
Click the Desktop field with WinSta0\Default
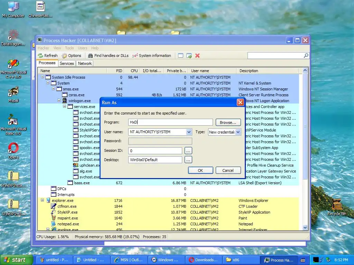pyautogui.click(x=155, y=160)
